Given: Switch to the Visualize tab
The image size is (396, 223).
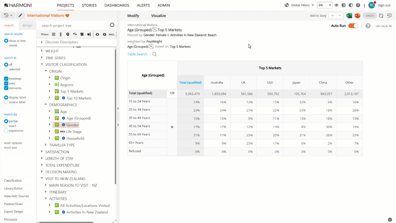Looking at the screenshot, I should coord(158,16).
